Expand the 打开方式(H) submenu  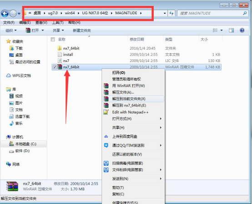[x=161, y=119]
